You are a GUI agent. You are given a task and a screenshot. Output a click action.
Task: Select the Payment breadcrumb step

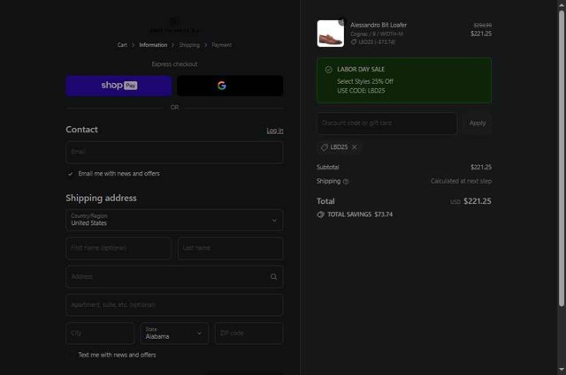(x=222, y=45)
